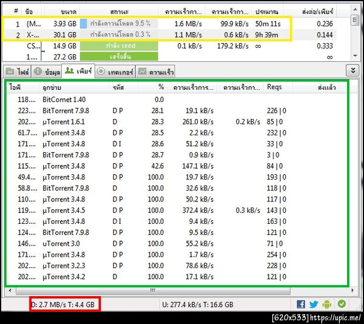Viewport: 364px width, 324px height.
Task: Select torrent row 1 with size 3.93 GB
Action: point(169,24)
